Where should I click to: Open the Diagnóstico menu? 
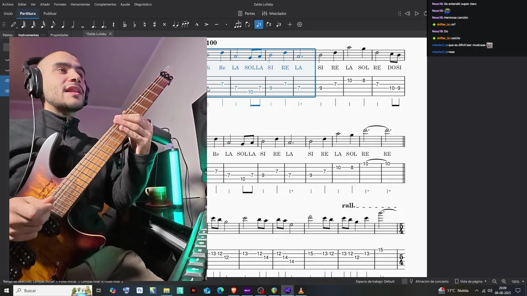pyautogui.click(x=143, y=4)
